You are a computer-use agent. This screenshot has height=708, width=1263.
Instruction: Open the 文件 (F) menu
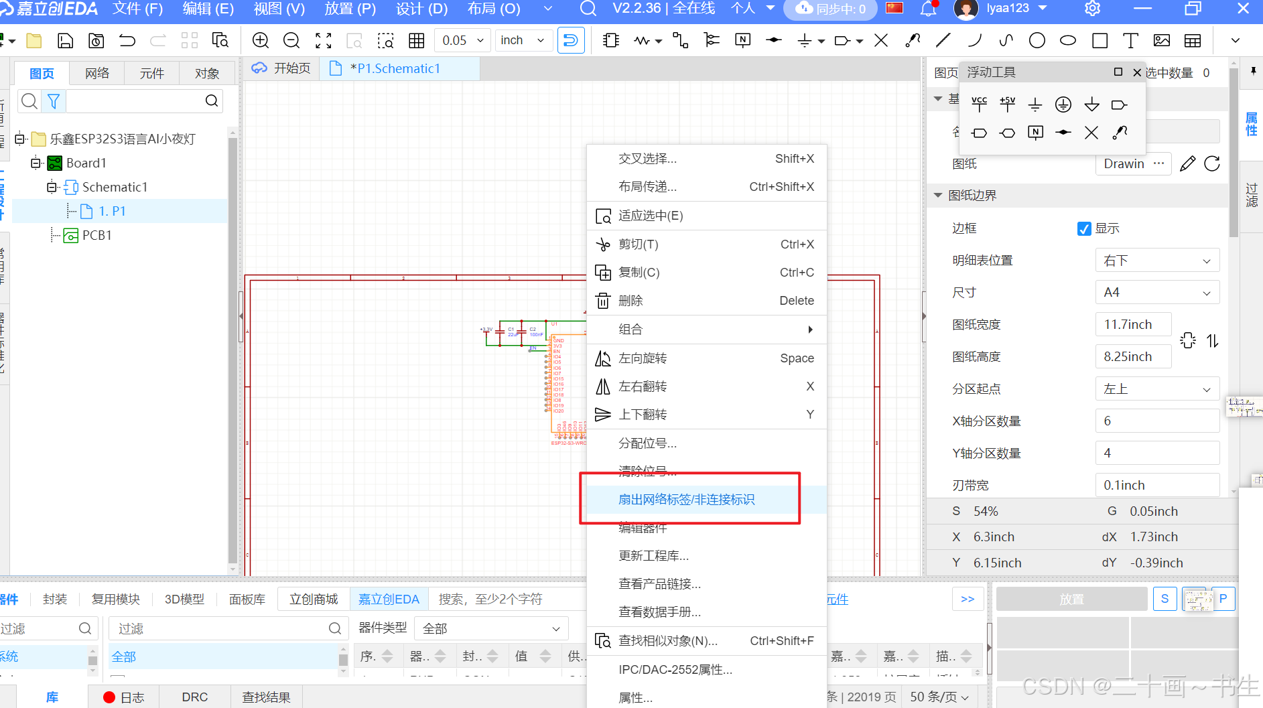coord(137,9)
